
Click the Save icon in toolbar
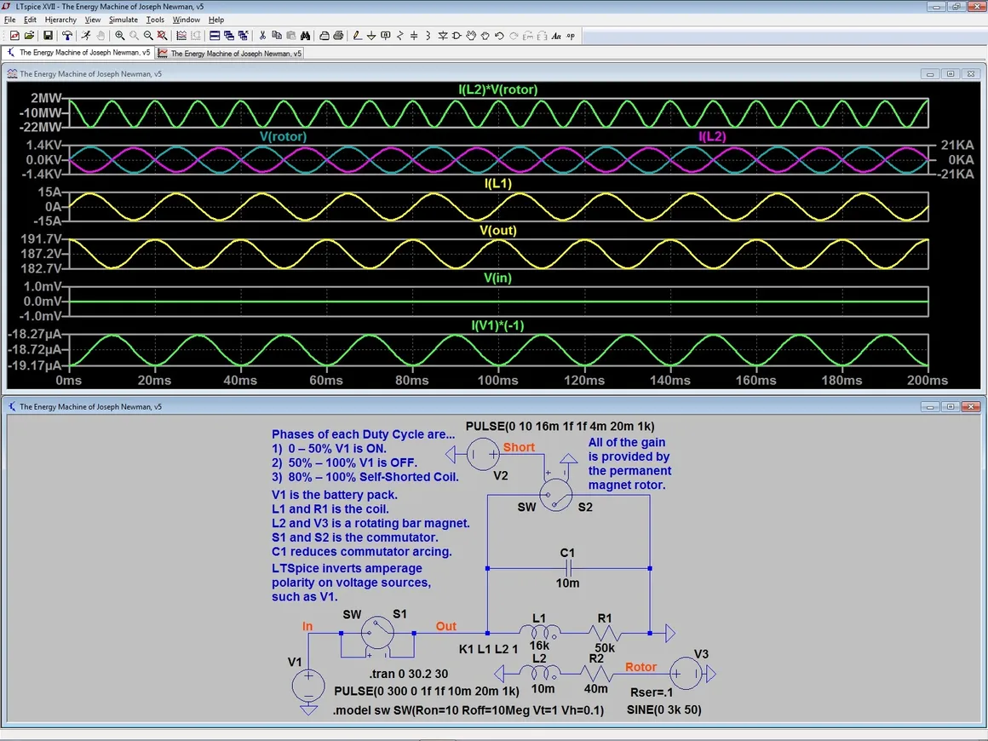click(49, 36)
